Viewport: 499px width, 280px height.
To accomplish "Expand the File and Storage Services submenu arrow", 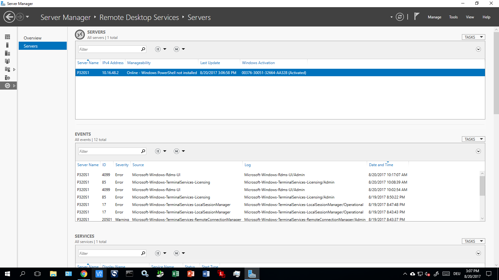I will coord(14,69).
